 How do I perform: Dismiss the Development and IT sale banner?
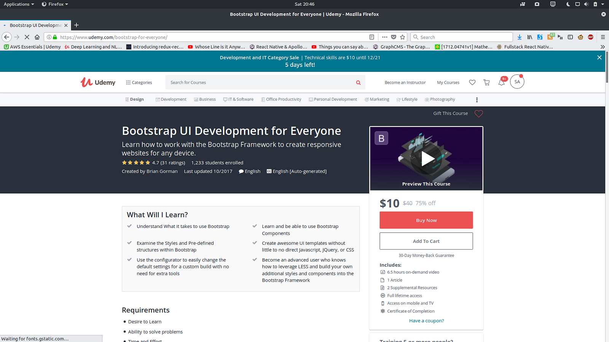[x=599, y=57]
